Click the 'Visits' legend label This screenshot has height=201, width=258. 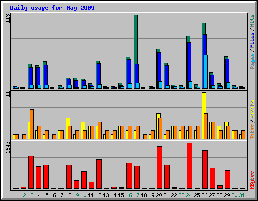click(x=252, y=109)
